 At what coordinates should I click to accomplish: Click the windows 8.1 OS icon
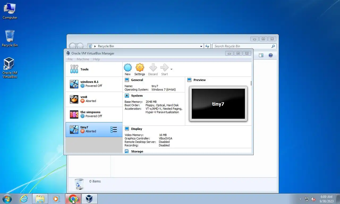(x=74, y=84)
